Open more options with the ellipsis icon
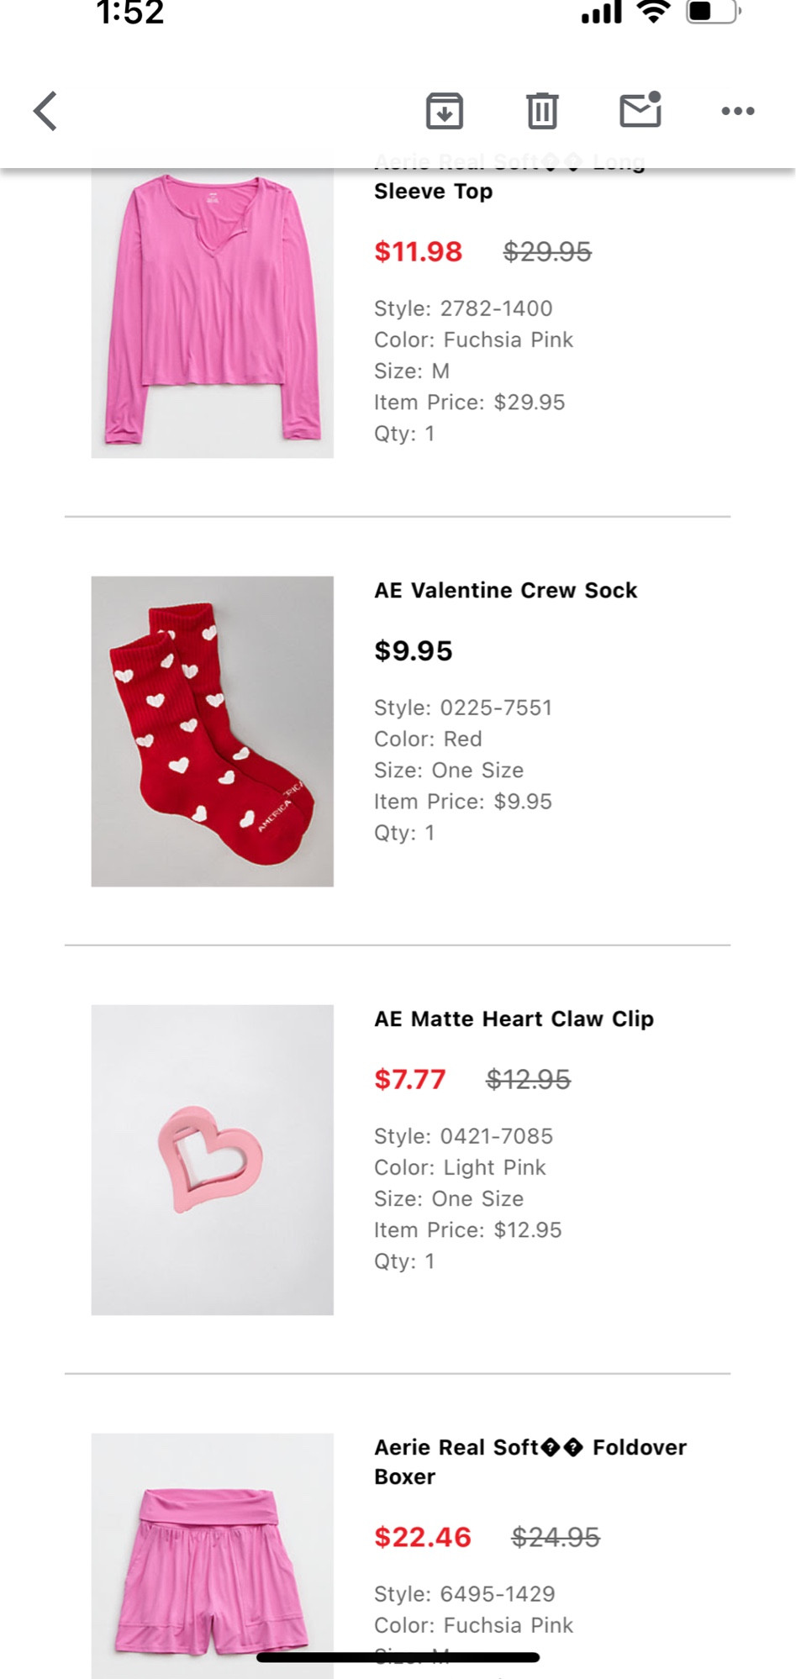The image size is (796, 1679). tap(737, 110)
